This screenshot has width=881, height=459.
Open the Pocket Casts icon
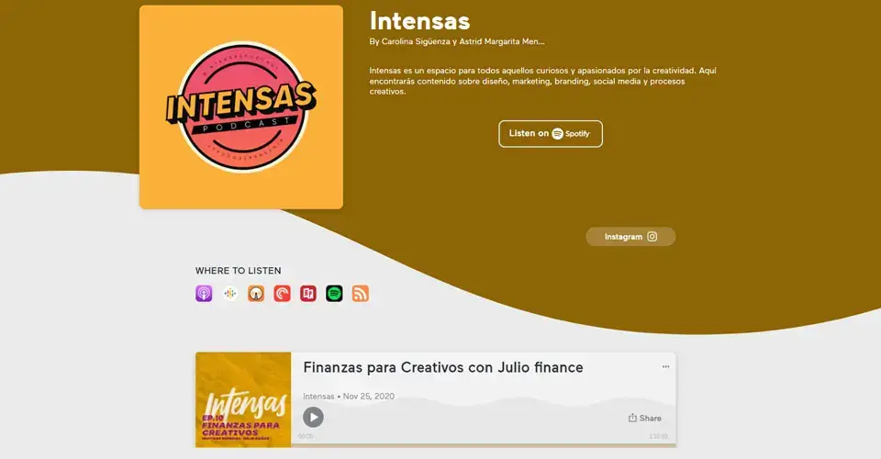282,293
